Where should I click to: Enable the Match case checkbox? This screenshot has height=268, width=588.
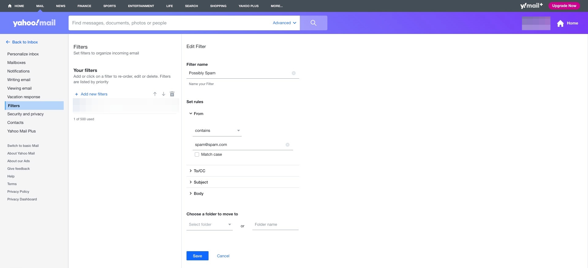pos(197,154)
